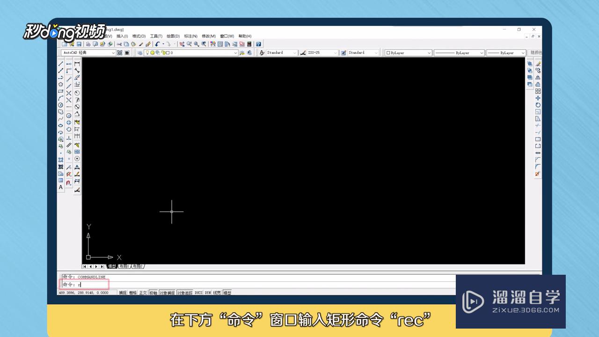The width and height of the screenshot is (599, 337).
Task: Open the Help question-mark icon
Action: point(259,44)
